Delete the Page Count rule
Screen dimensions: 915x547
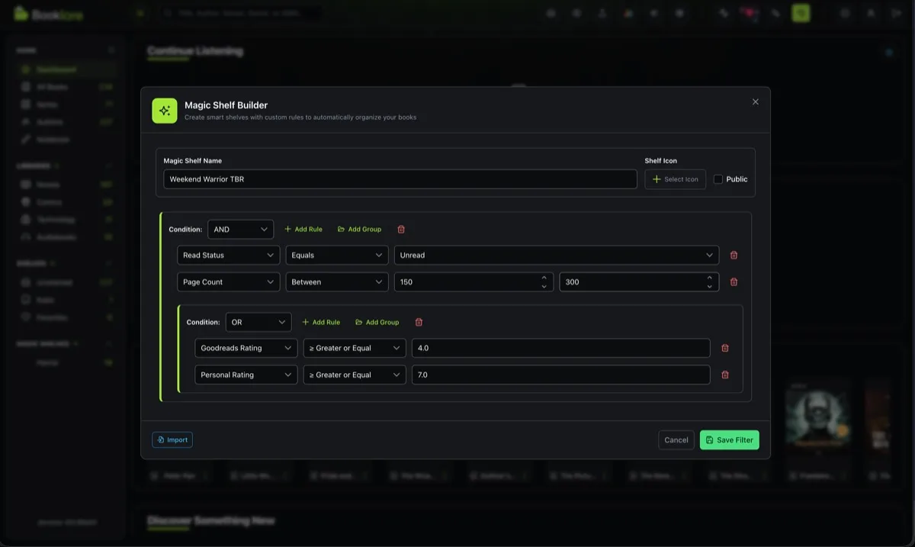tap(734, 282)
